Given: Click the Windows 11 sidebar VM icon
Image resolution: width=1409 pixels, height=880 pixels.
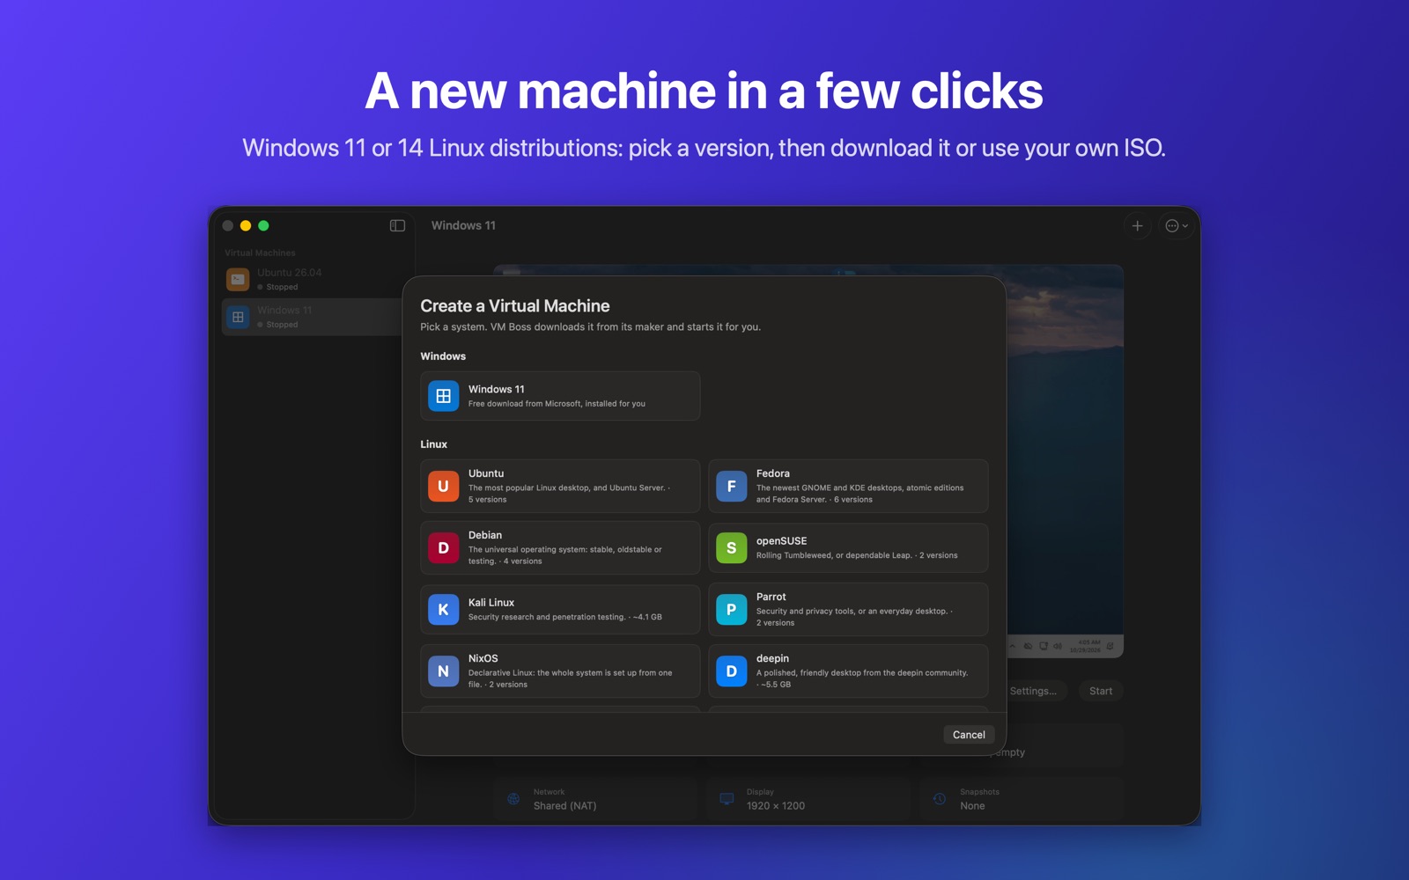Looking at the screenshot, I should [x=238, y=317].
